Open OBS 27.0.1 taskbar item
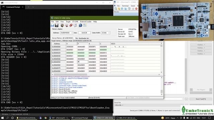 tap(126, 118)
